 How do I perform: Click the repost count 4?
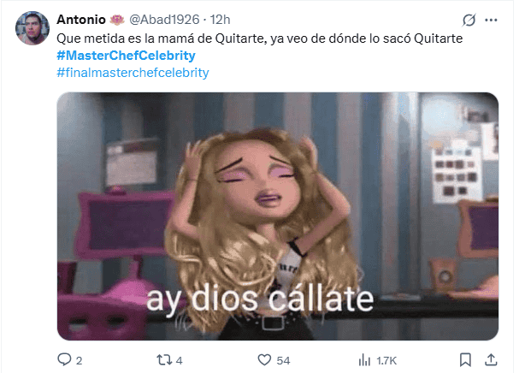(x=179, y=361)
